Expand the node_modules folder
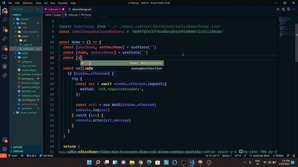The height and width of the screenshot is (167, 298). (x=26, y=32)
